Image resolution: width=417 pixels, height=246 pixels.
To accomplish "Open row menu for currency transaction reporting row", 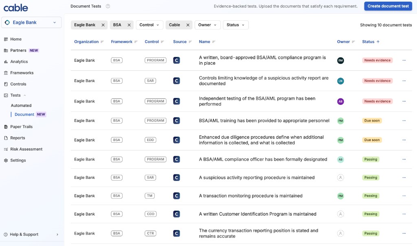I will pyautogui.click(x=404, y=233).
